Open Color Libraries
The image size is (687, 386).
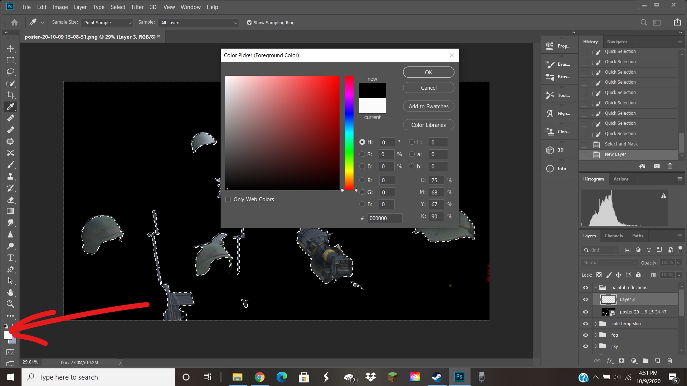(428, 125)
